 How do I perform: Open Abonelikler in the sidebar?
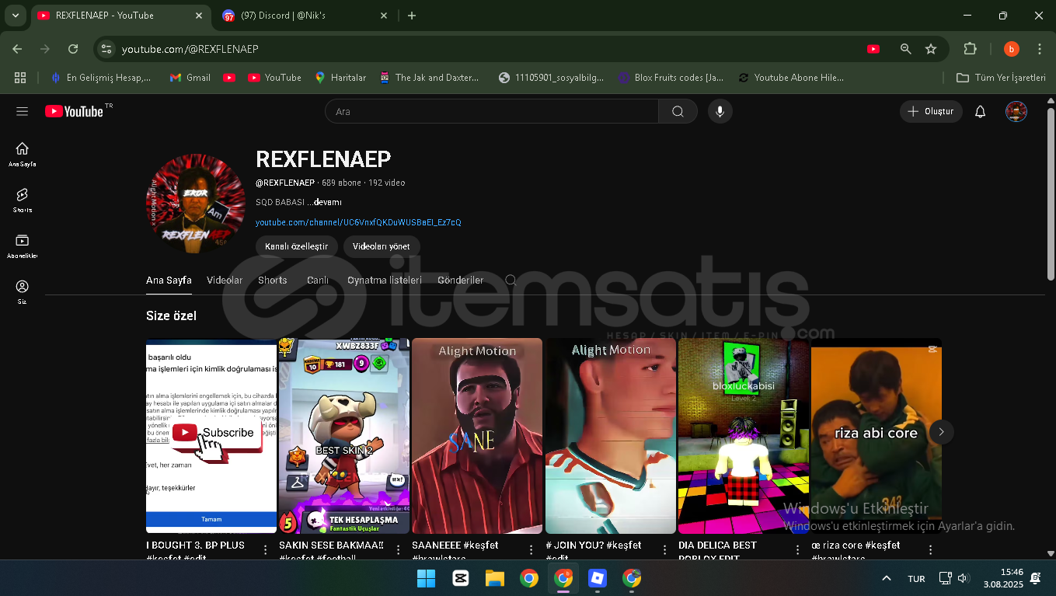(x=22, y=246)
